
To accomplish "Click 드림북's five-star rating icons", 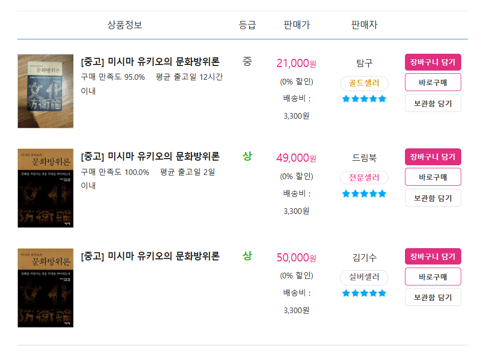I will [364, 194].
